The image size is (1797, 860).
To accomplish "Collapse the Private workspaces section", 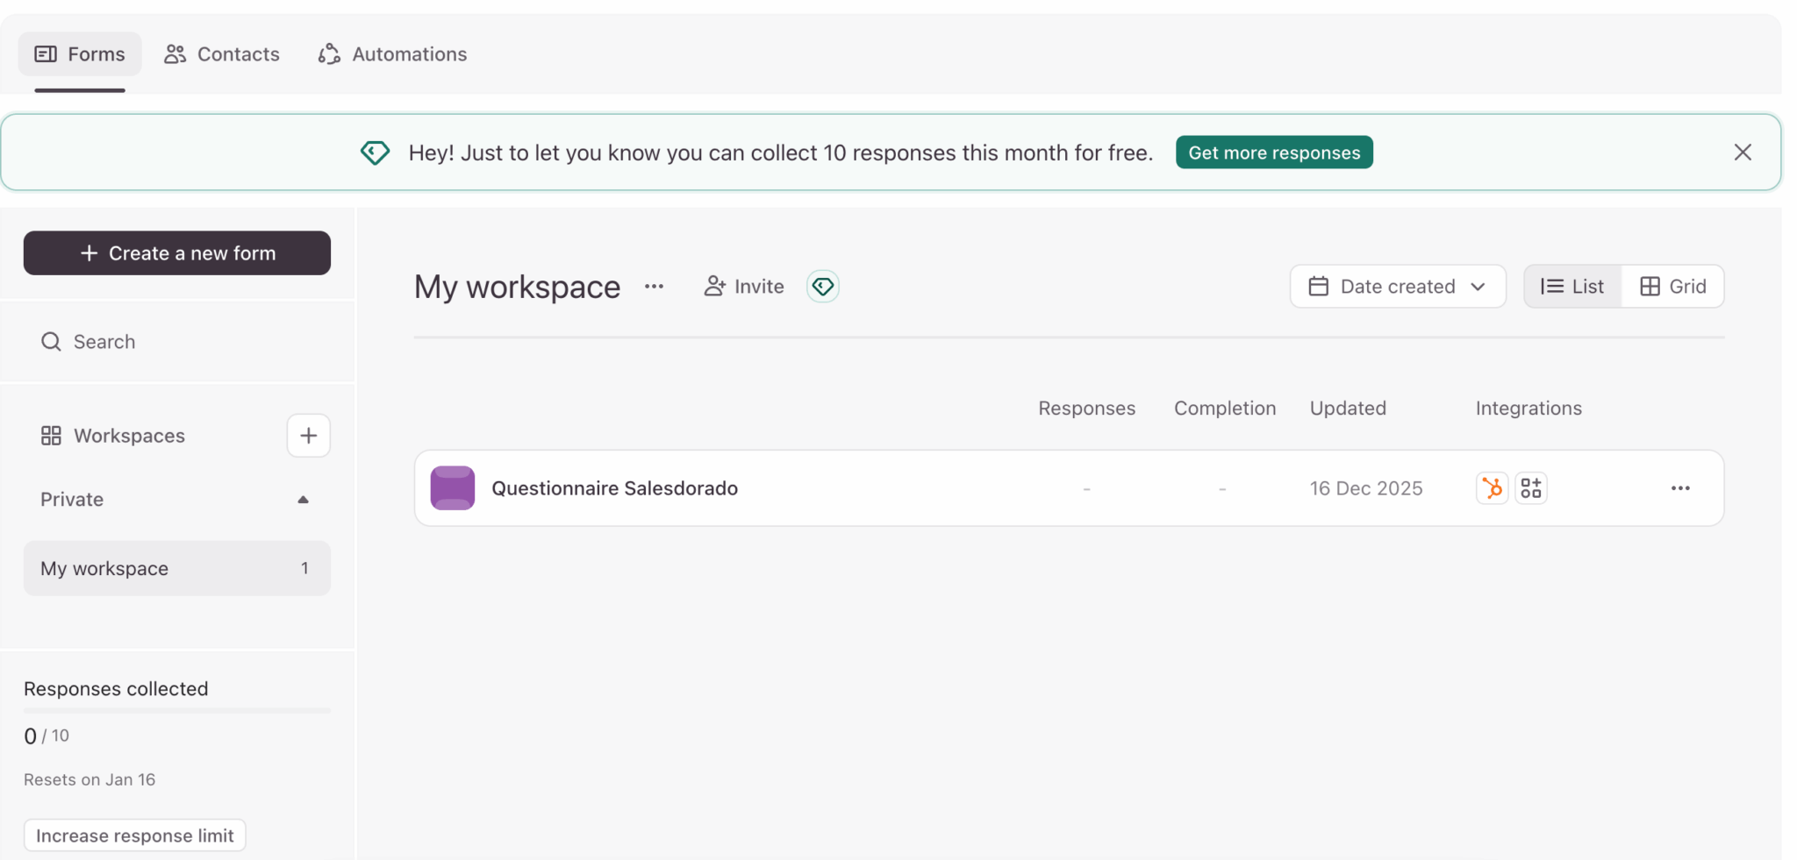I will (303, 500).
